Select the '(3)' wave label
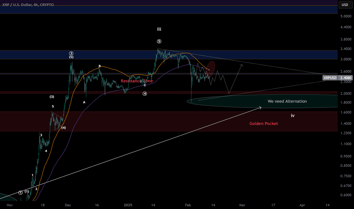354x209 pixels. click(x=52, y=97)
